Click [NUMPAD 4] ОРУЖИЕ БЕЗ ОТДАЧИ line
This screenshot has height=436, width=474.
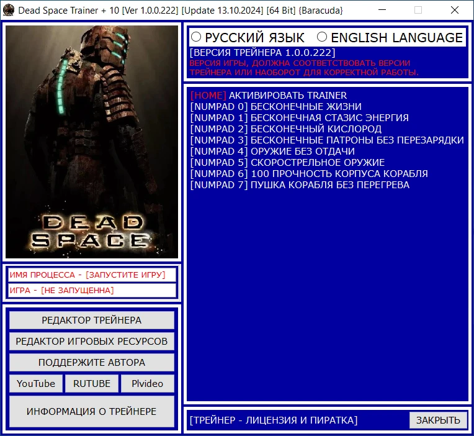(272, 152)
